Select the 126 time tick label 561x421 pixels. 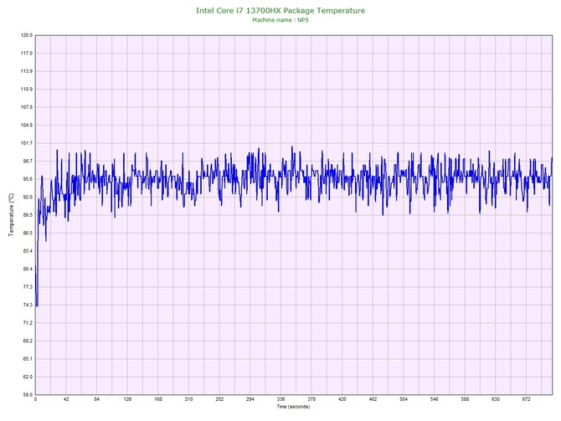(x=128, y=399)
